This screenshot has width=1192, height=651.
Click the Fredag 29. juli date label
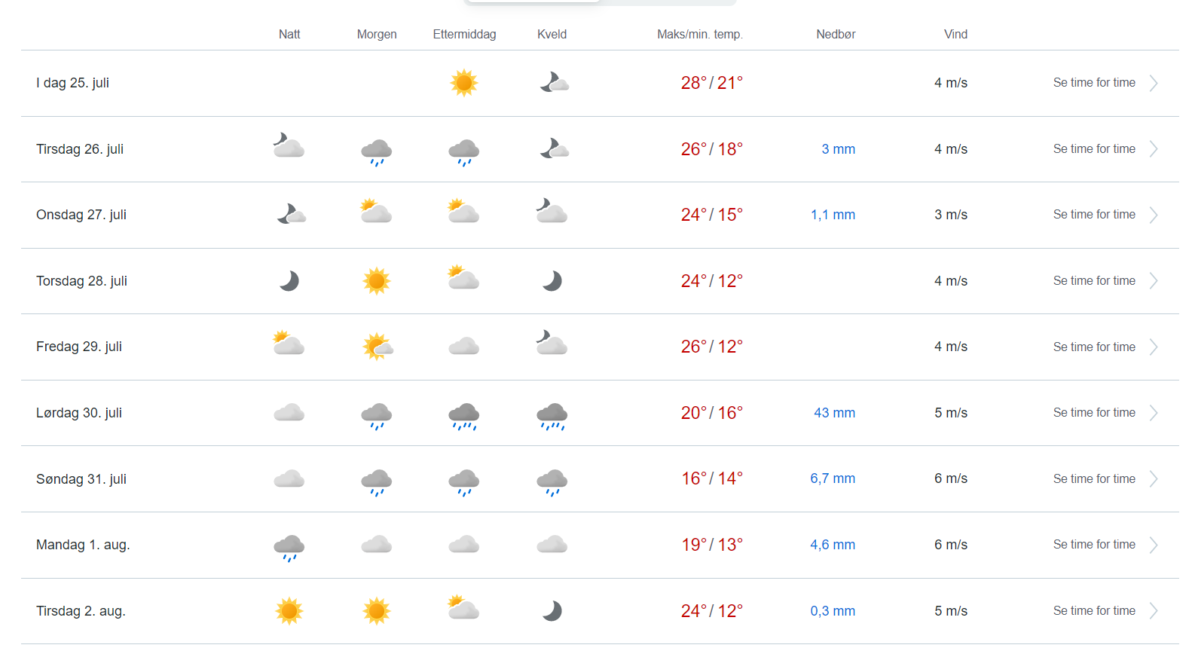(79, 347)
